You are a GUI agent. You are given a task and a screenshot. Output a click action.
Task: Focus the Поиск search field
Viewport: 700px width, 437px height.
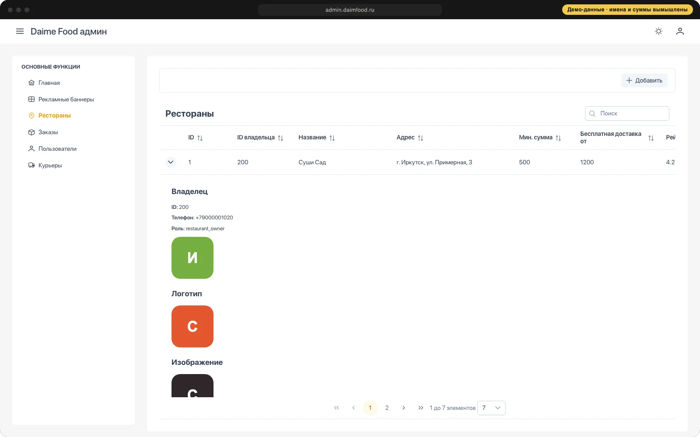tap(627, 113)
